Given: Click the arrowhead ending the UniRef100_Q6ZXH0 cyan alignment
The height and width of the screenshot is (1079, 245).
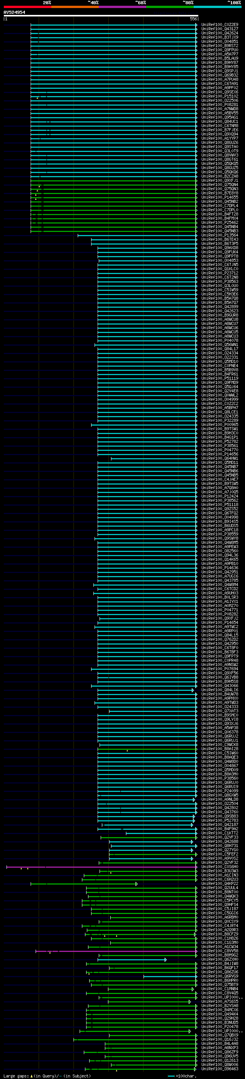Looking at the screenshot, I should tap(166, 960).
